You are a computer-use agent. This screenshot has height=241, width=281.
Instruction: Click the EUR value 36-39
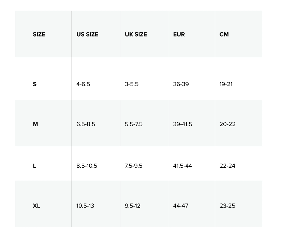click(181, 84)
